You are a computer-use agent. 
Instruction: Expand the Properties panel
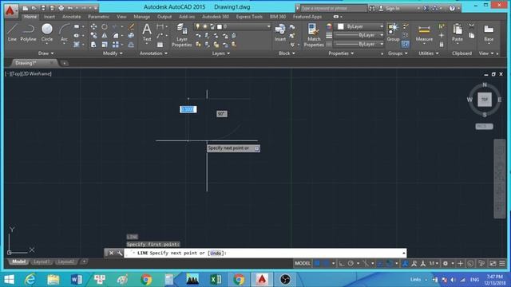pos(341,53)
